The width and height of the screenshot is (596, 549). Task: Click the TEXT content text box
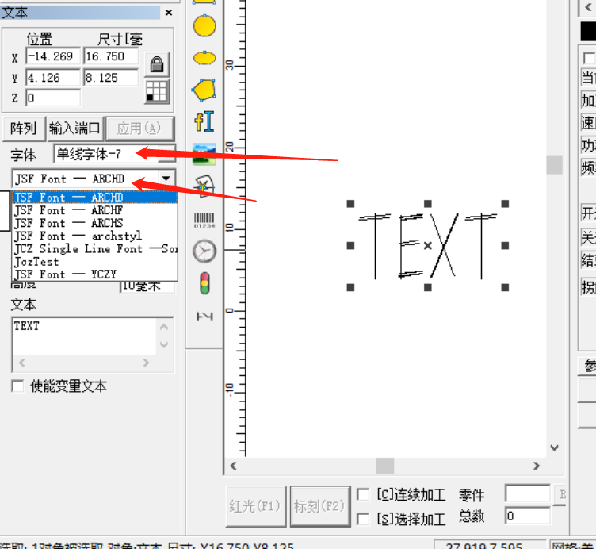(84, 336)
